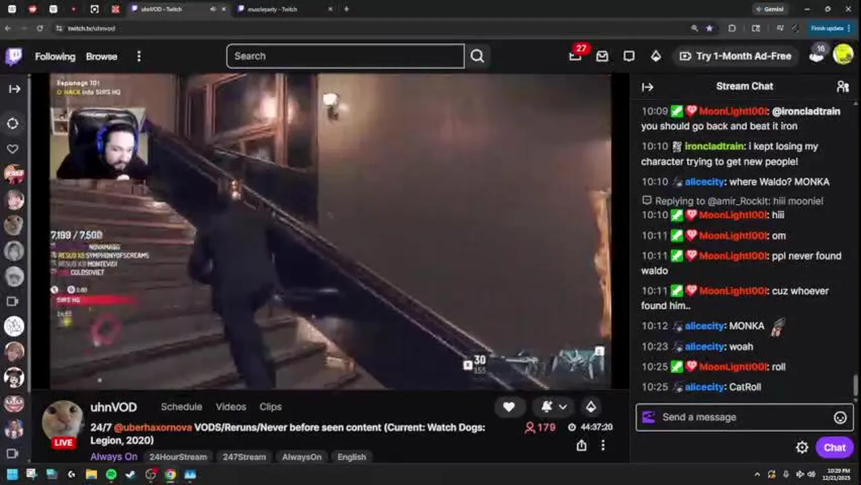Open the notifications inbox icon

click(602, 57)
